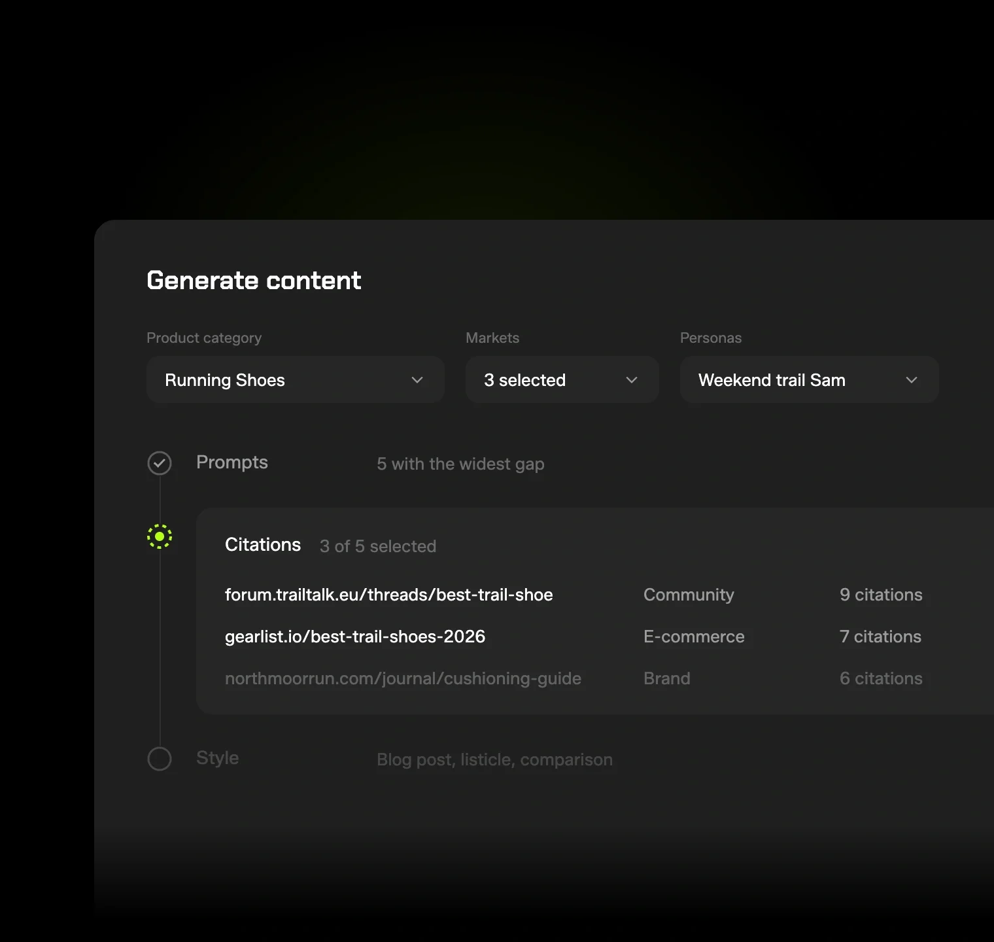
Task: Open the Markets dropdown showing 3 selected
Action: [562, 379]
